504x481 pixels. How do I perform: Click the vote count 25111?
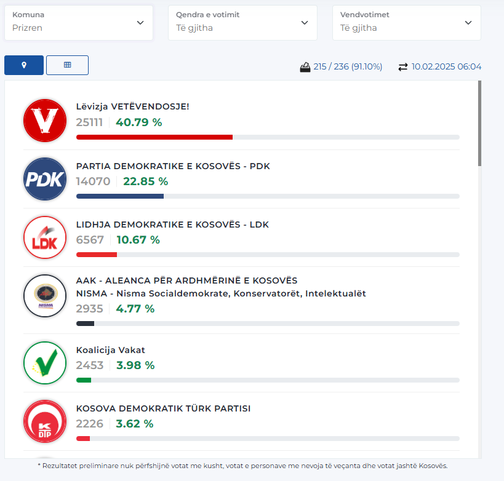89,122
